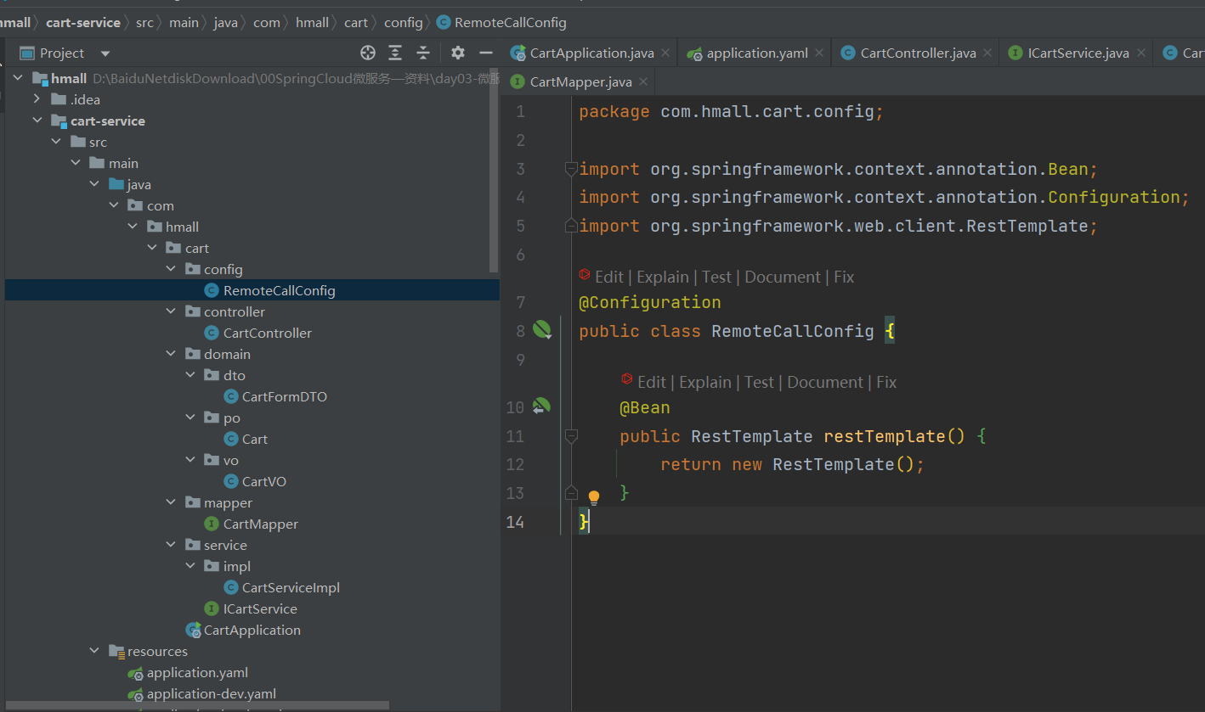
Task: Collapse the service package
Action: (x=172, y=545)
